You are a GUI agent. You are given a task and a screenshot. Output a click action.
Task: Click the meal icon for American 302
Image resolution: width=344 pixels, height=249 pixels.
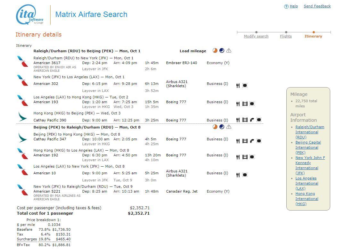238,86
